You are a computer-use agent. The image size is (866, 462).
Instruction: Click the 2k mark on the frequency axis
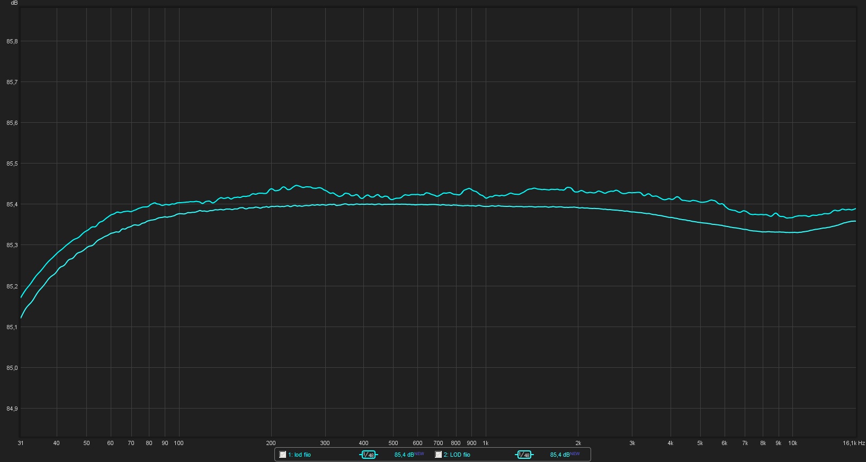pos(578,443)
